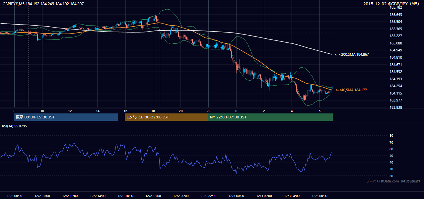Click the 12/2 14:00 bottom time label

pos(98,196)
